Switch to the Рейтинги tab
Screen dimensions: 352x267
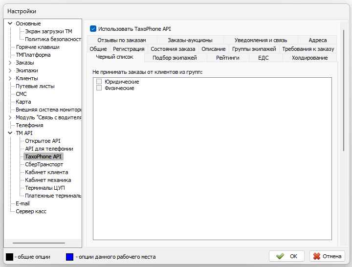coord(228,58)
